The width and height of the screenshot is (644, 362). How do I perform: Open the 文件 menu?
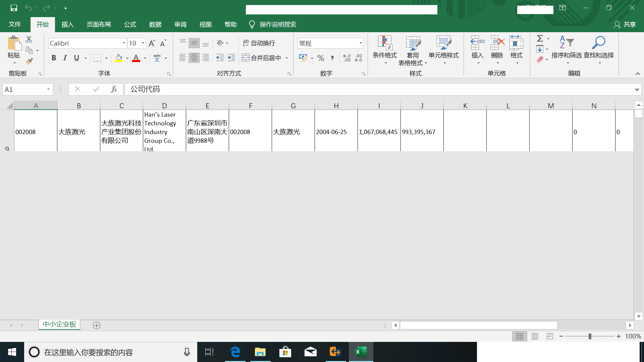[15, 24]
